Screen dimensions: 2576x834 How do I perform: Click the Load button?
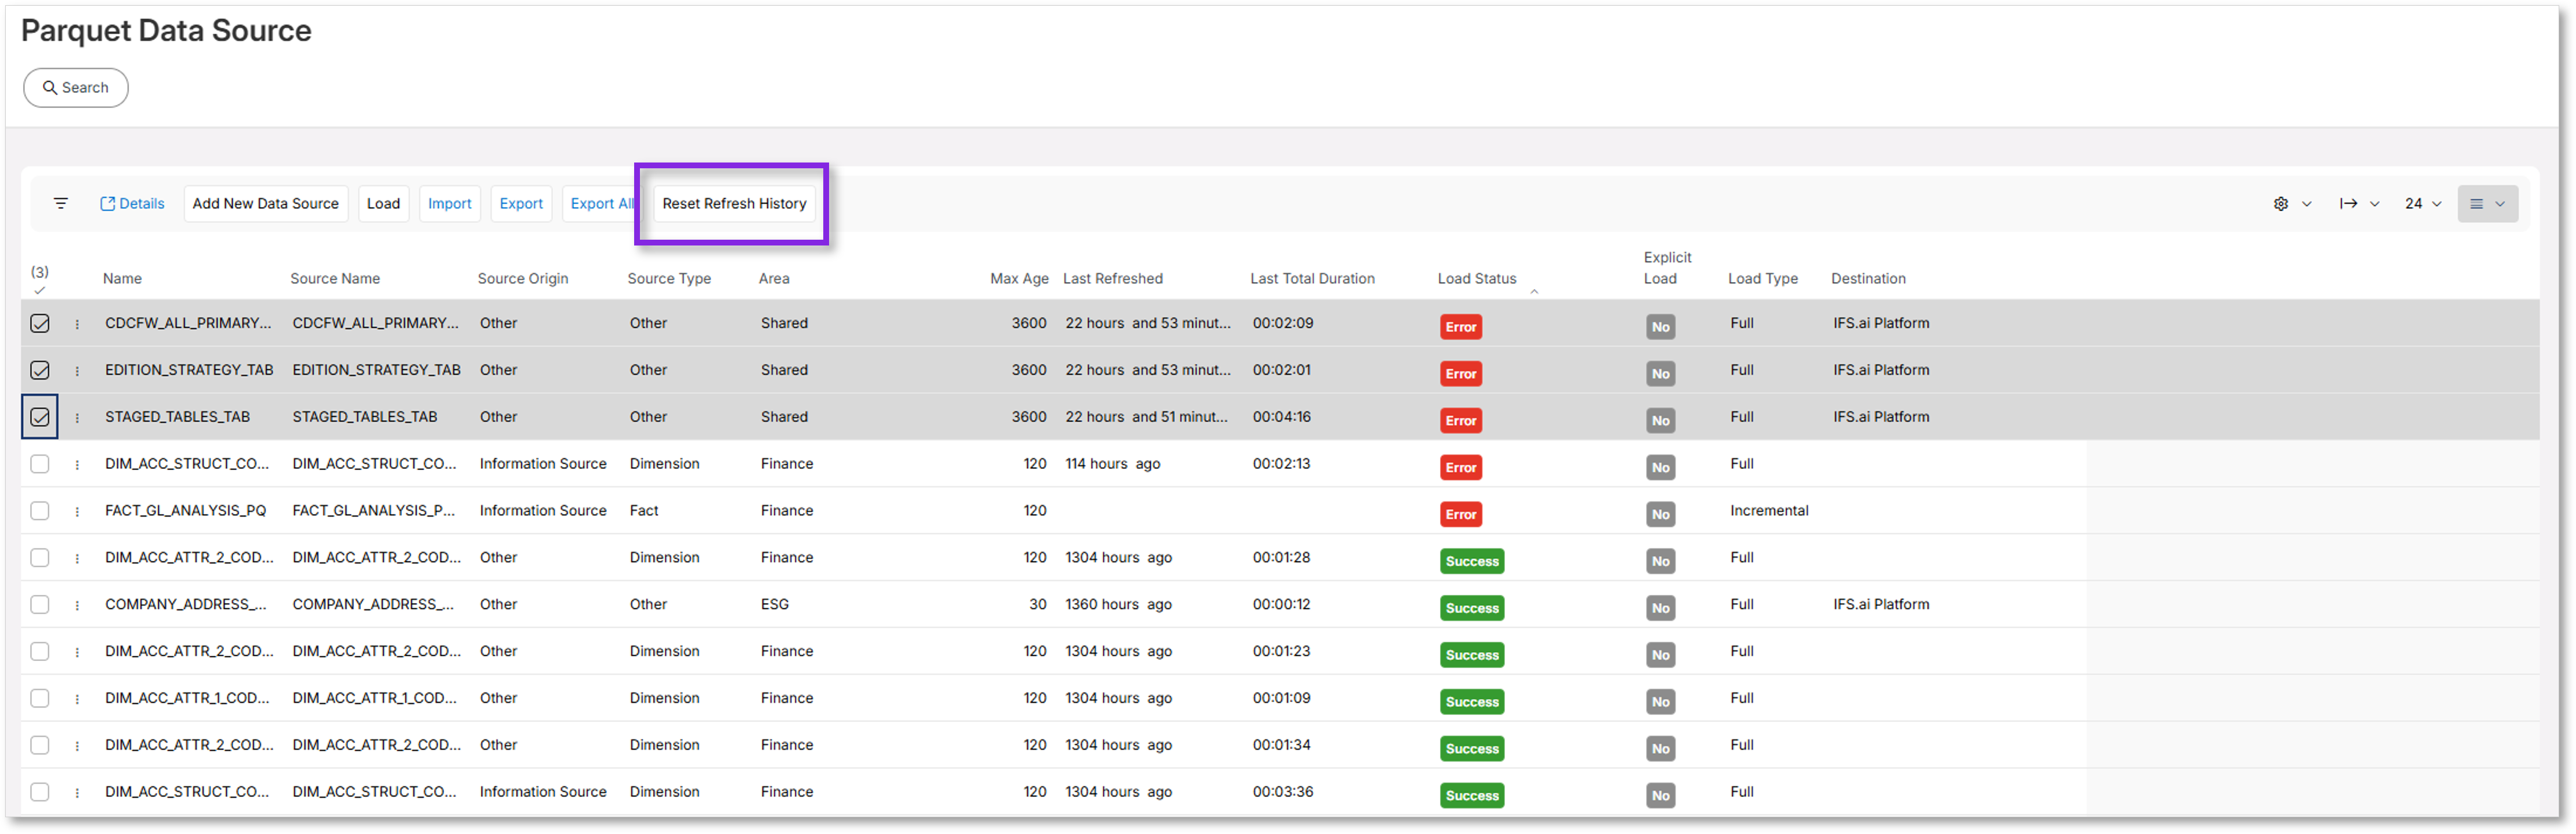383,203
